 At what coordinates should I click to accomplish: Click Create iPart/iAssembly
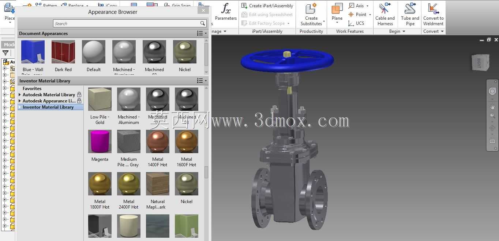(267, 5)
